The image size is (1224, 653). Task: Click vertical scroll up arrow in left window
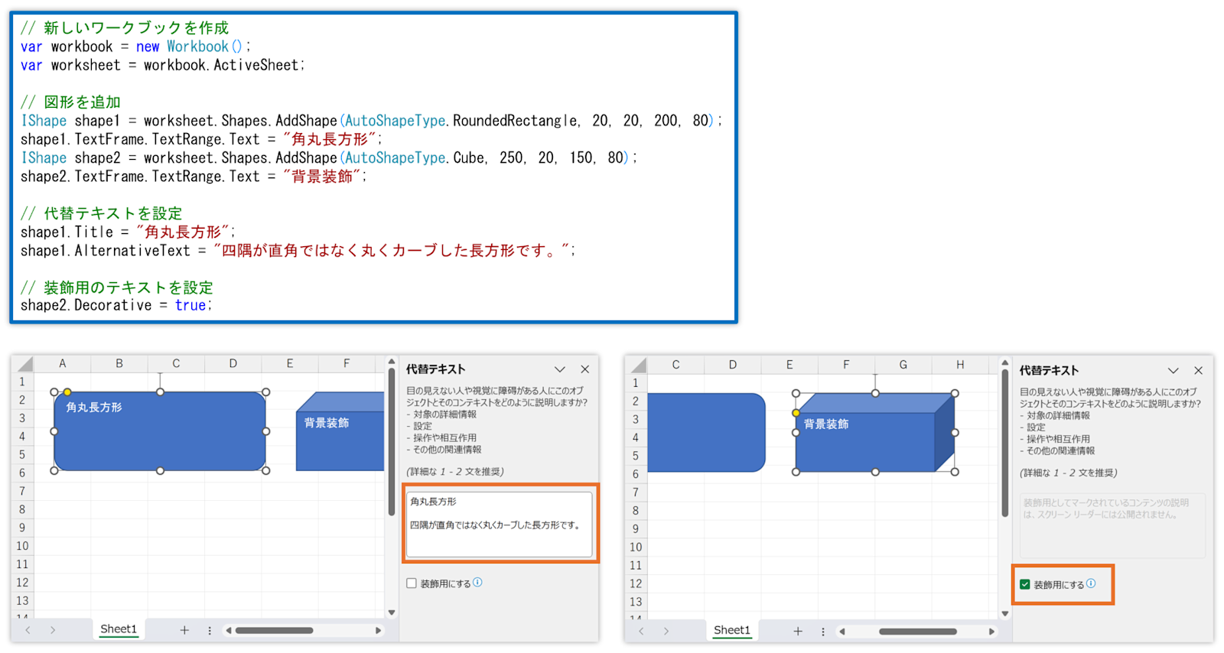tap(392, 362)
